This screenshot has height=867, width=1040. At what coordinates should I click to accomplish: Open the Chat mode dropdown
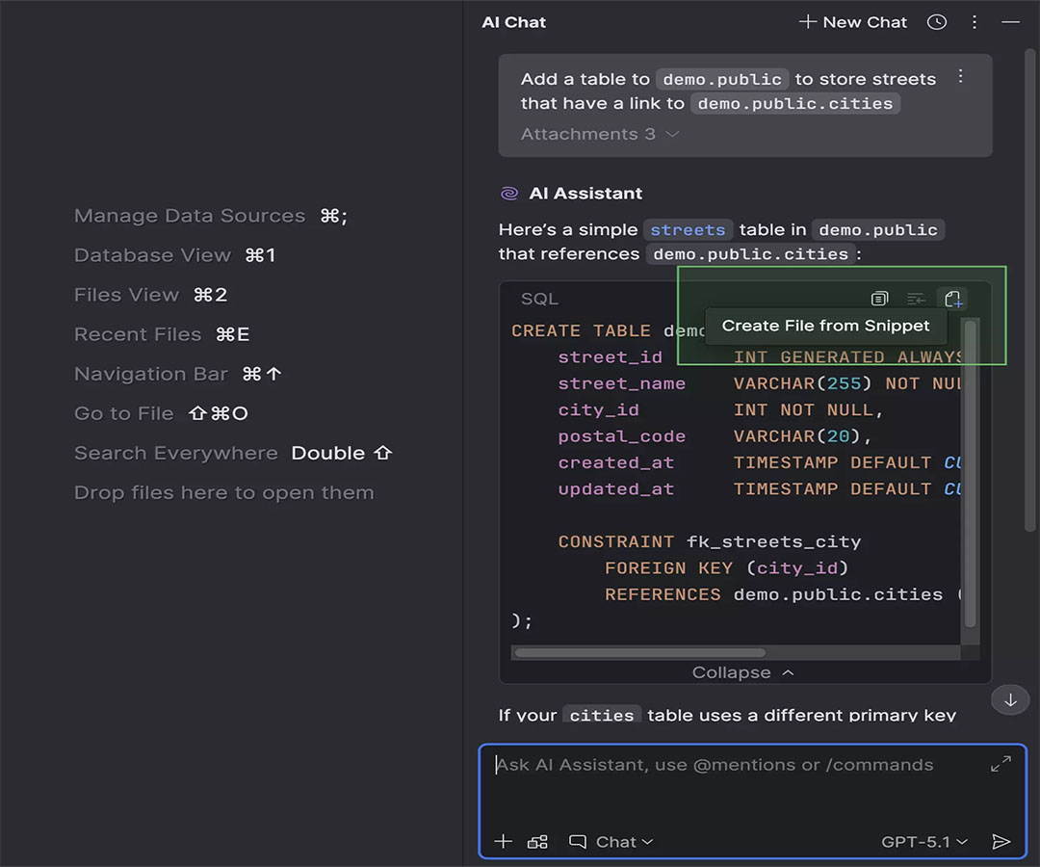click(611, 842)
